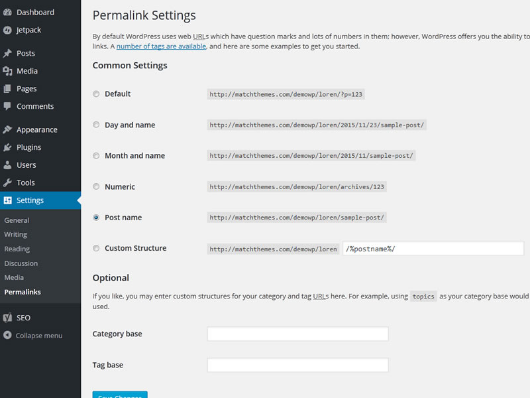The height and width of the screenshot is (398, 530).
Task: Click the Media library icon
Action: point(7,71)
